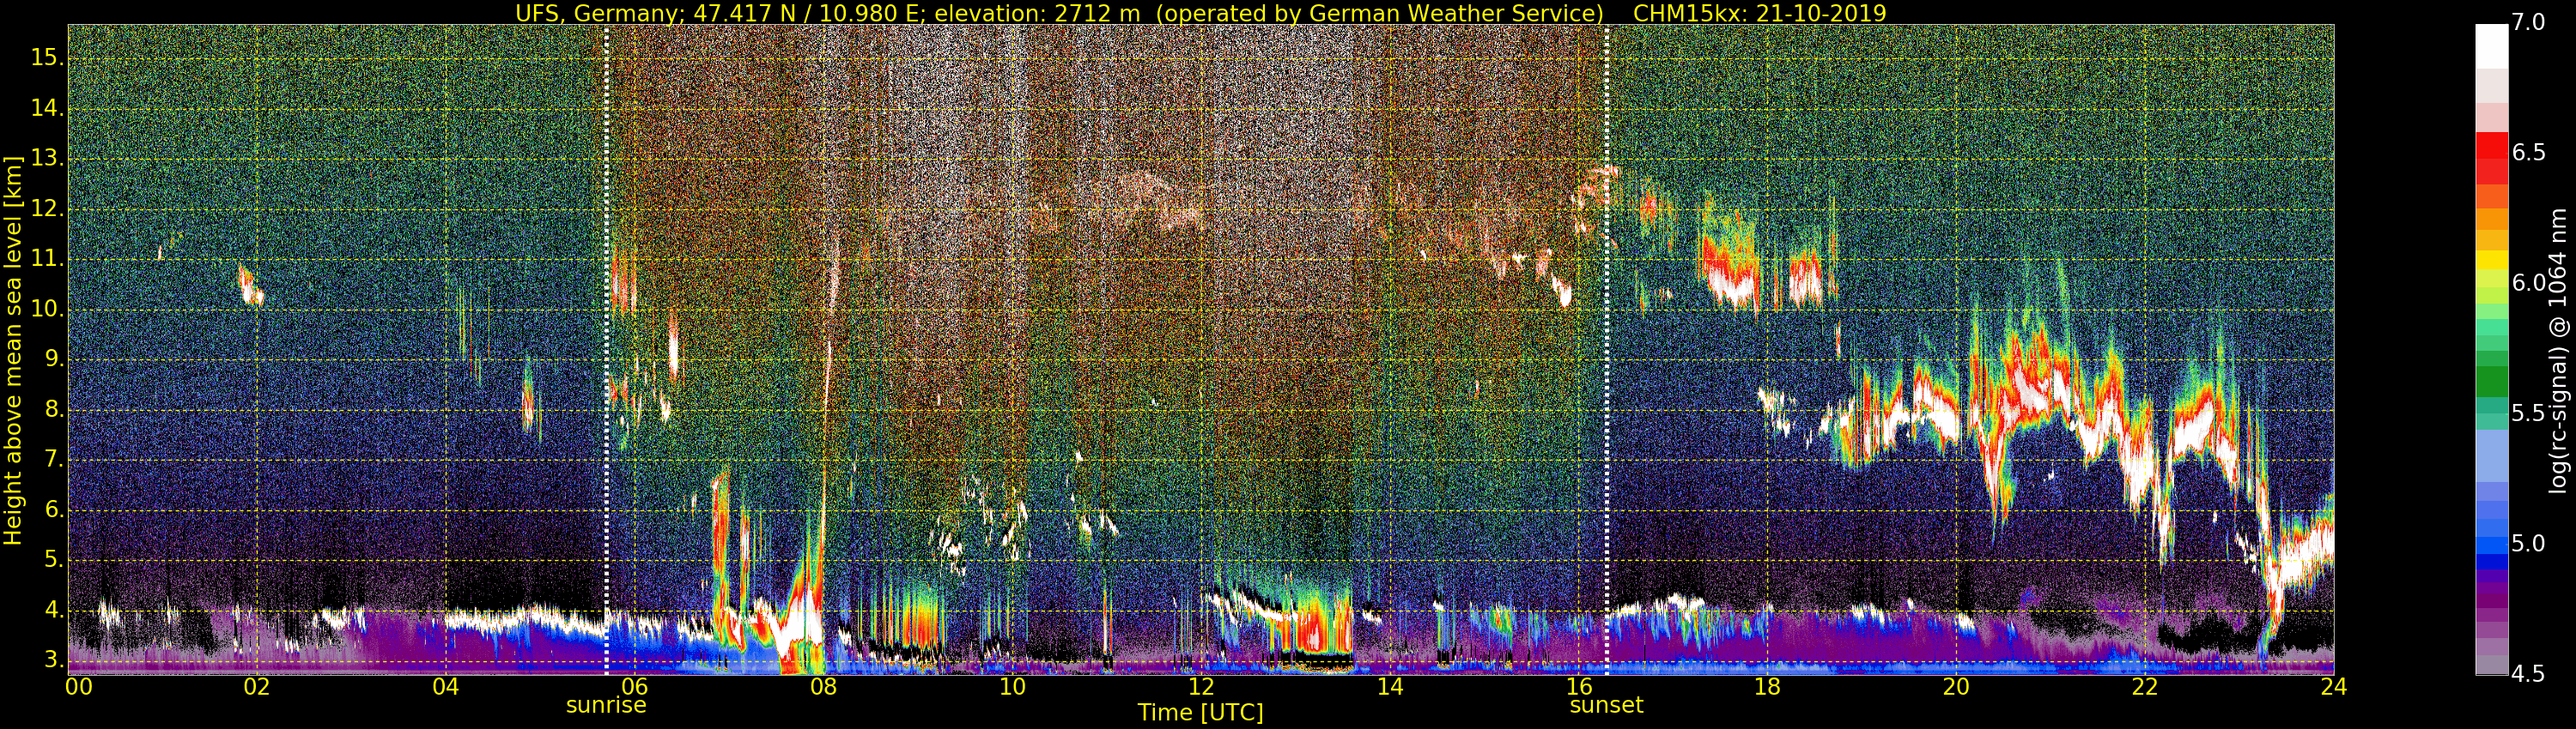Click the 'sunset' label below the time axis

[x=1606, y=705]
